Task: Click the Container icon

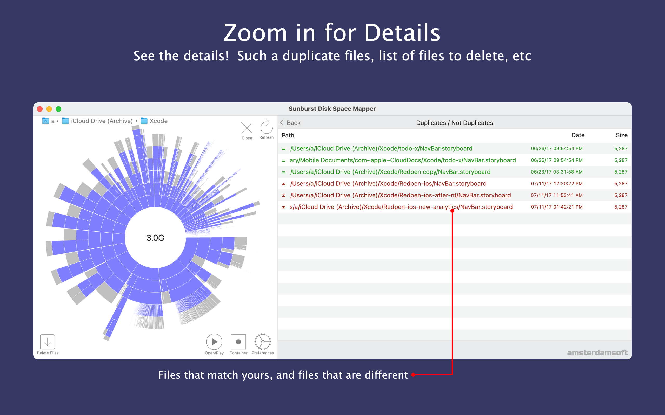Action: click(x=238, y=342)
